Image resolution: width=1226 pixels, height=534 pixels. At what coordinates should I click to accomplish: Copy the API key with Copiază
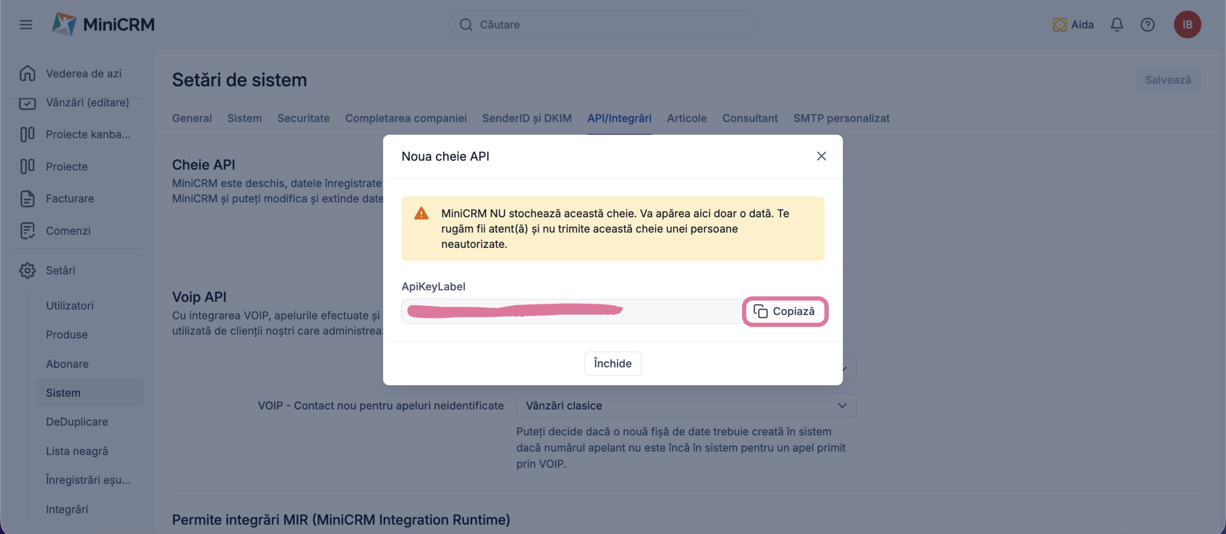click(x=784, y=311)
